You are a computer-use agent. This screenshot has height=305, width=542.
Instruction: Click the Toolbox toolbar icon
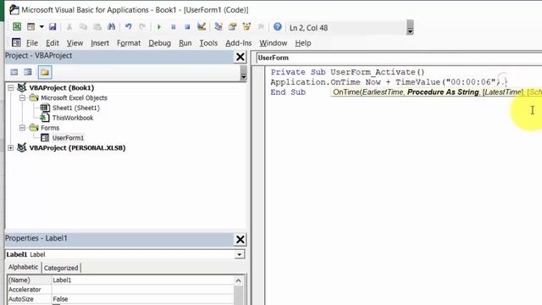pyautogui.click(x=261, y=26)
